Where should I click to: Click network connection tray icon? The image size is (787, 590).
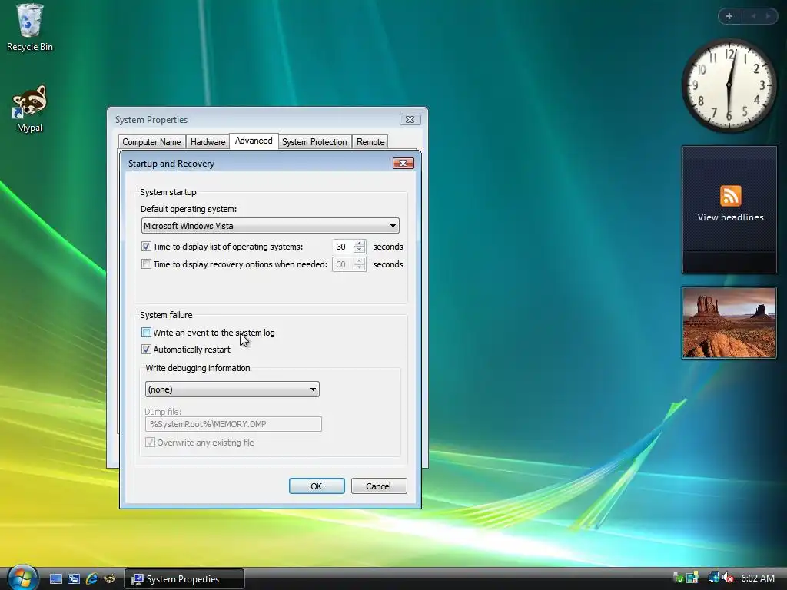pyautogui.click(x=713, y=578)
